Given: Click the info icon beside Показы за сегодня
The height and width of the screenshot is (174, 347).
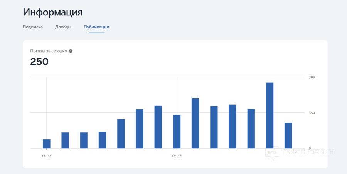Looking at the screenshot, I should point(71,51).
